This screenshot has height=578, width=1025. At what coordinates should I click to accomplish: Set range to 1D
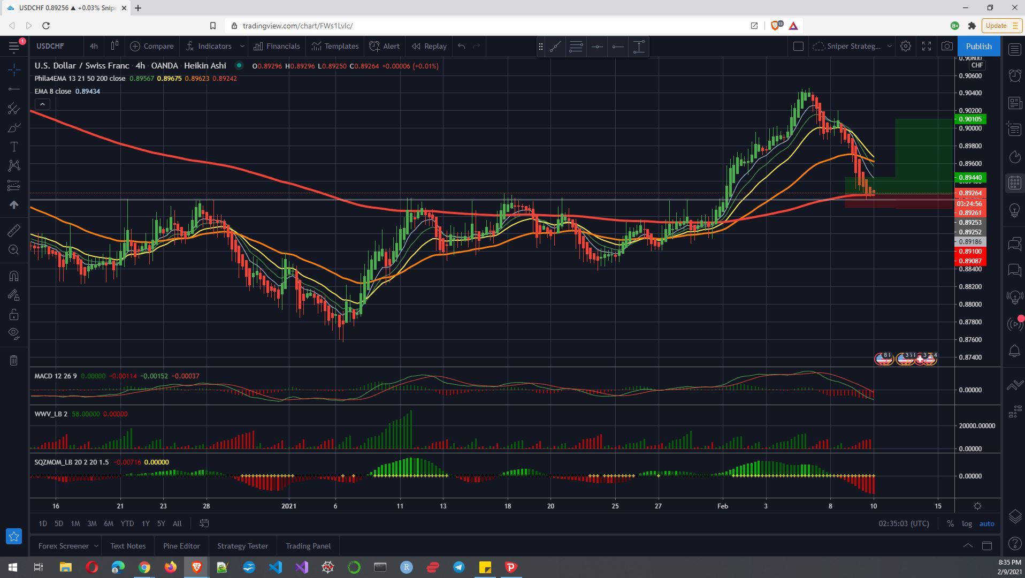(x=43, y=523)
